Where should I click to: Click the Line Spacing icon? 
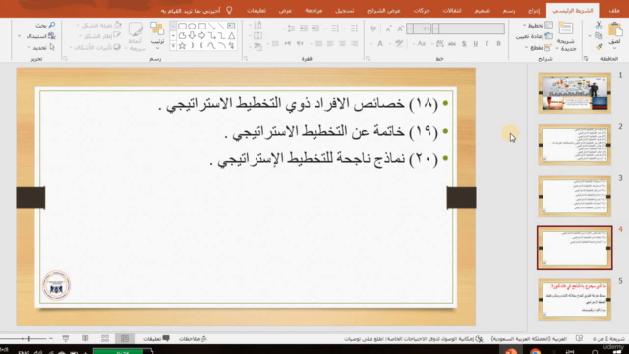coord(291,29)
